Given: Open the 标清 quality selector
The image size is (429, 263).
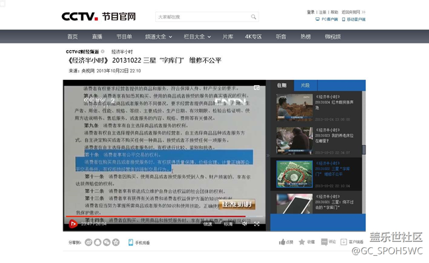Looking at the screenshot, I should click(228, 224).
